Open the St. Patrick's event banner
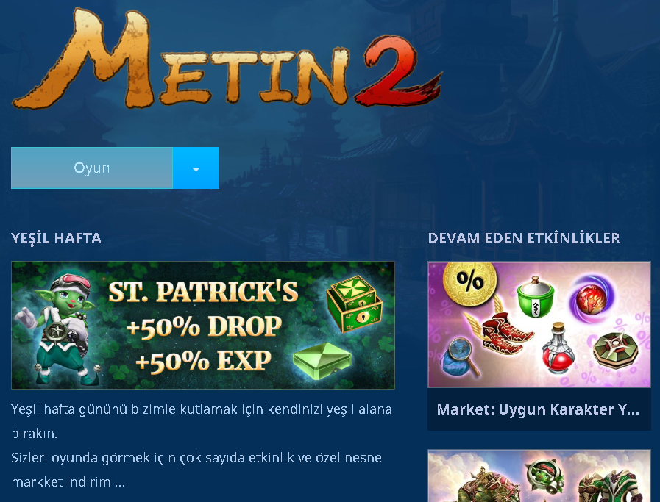 203,325
